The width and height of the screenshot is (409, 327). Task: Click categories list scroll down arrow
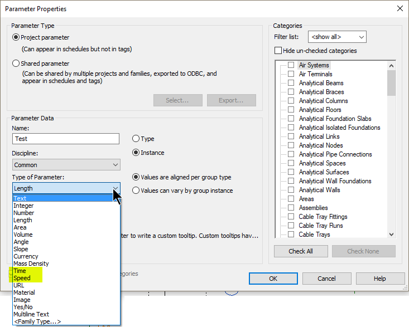coord(391,234)
